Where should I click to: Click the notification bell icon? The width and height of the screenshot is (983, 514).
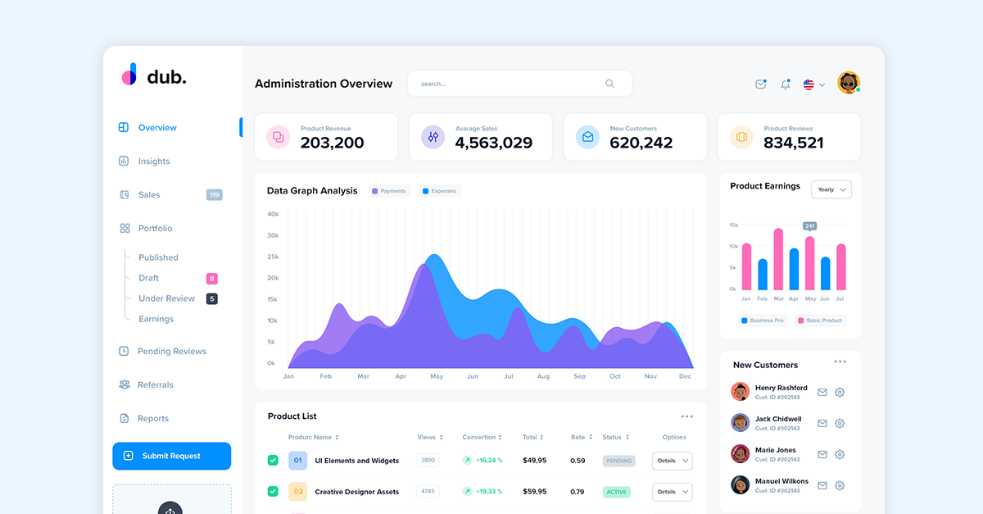pos(786,84)
